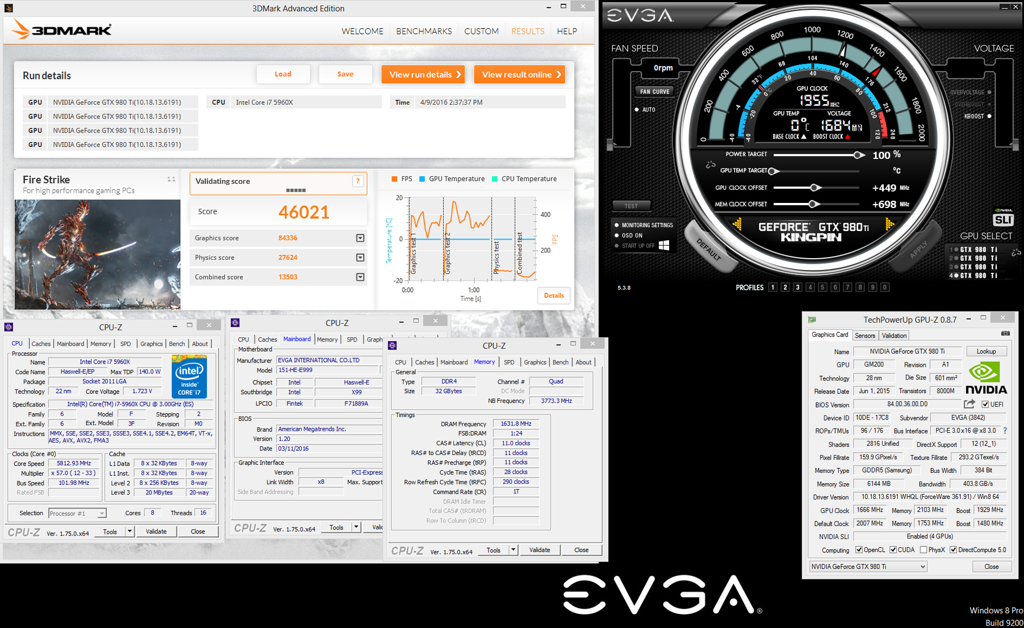Click the Fire Strike benchmark thumbnail
This screenshot has height=628, width=1024.
97,254
